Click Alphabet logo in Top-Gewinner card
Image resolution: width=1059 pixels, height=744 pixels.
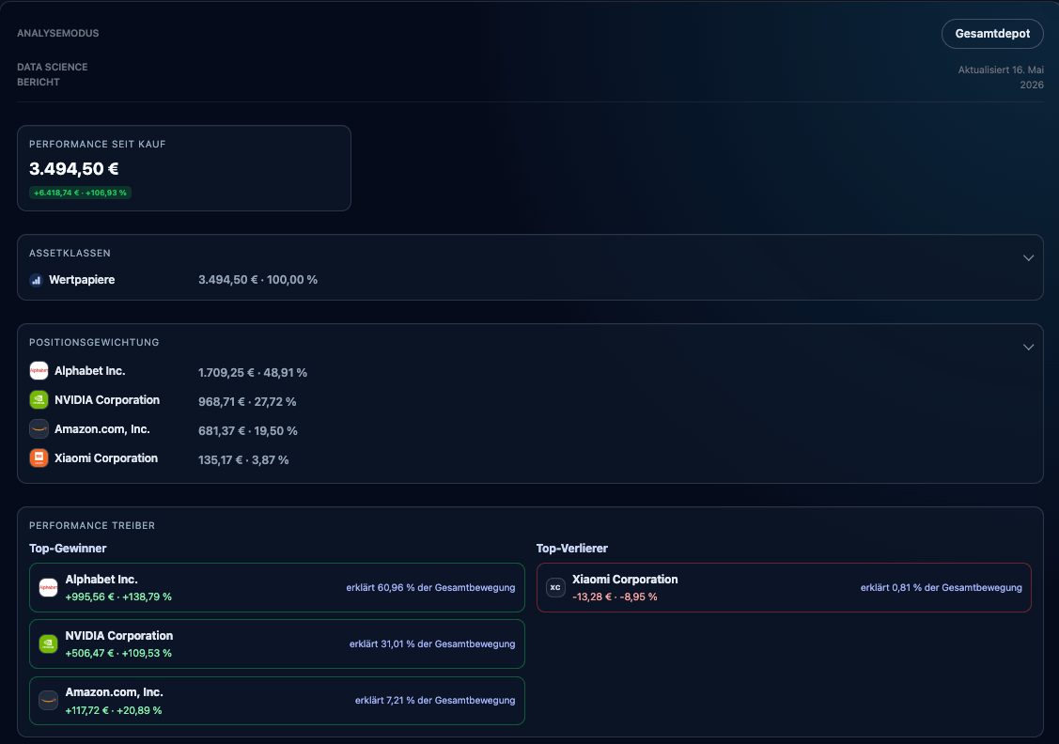pyautogui.click(x=49, y=587)
